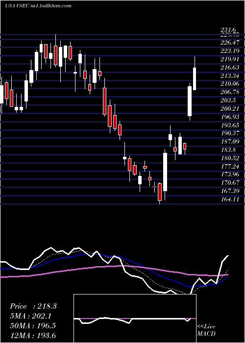Click the 210.06 price axis label
This screenshot has height=343, width=245.
pyautogui.click(x=230, y=84)
